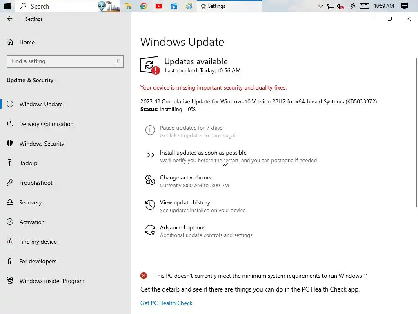Open the touch keyboard tray icon
Image resolution: width=418 pixels, height=314 pixels.
(365, 6)
